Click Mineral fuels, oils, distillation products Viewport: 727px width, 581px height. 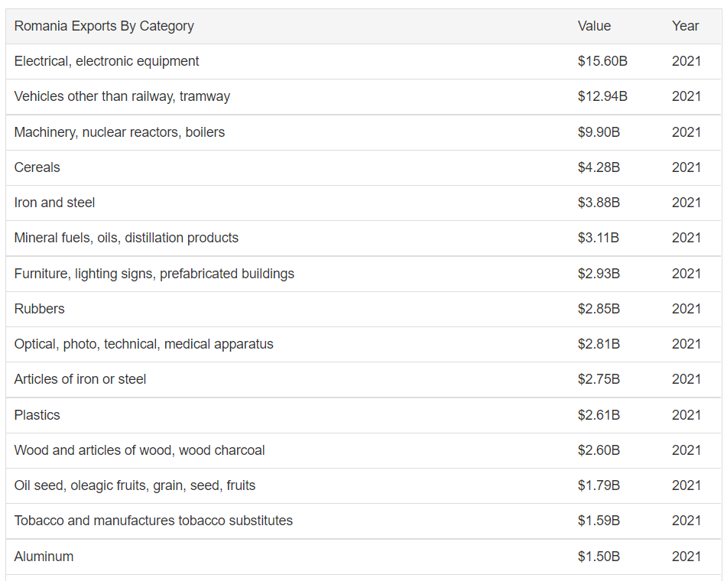click(x=126, y=238)
